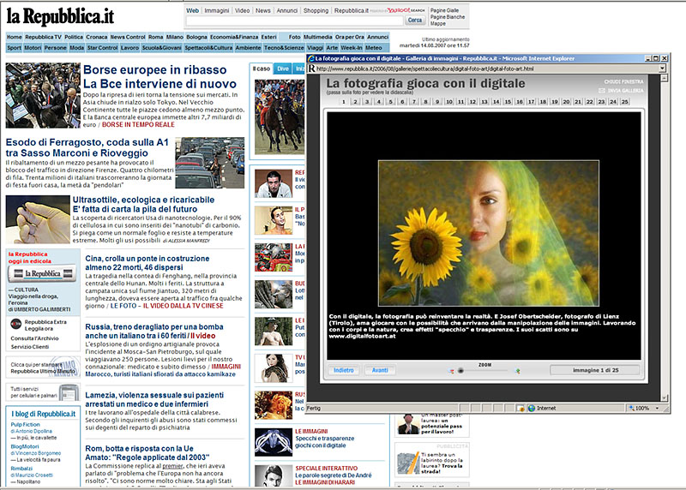Select the Il caso tab

(x=262, y=69)
